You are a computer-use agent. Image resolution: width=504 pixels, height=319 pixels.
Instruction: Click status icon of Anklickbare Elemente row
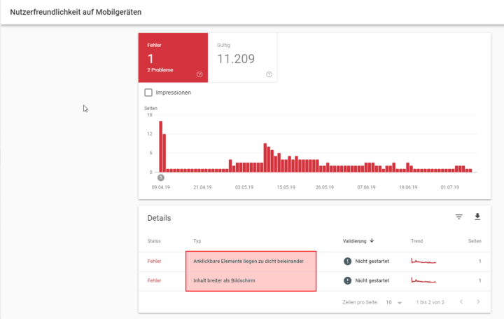coord(347,261)
